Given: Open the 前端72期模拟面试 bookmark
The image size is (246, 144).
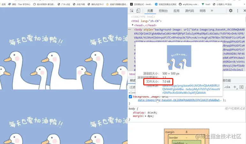Looking at the screenshot, I should tap(117, 4).
